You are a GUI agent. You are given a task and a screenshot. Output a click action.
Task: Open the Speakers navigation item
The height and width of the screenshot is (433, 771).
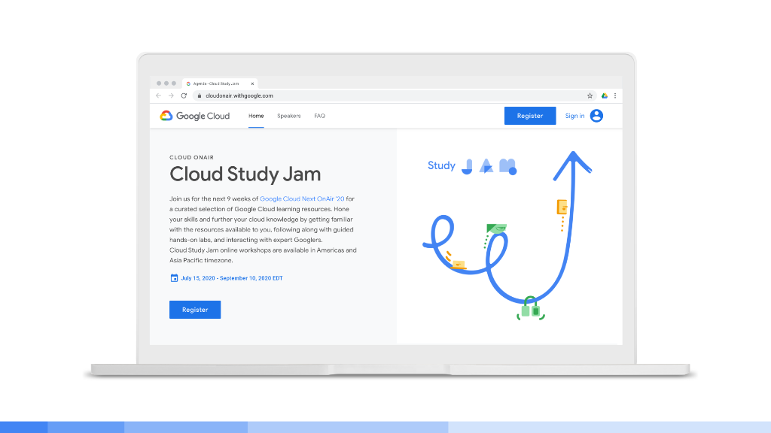coord(288,116)
